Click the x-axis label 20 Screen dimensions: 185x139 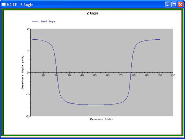(x=56, y=75)
